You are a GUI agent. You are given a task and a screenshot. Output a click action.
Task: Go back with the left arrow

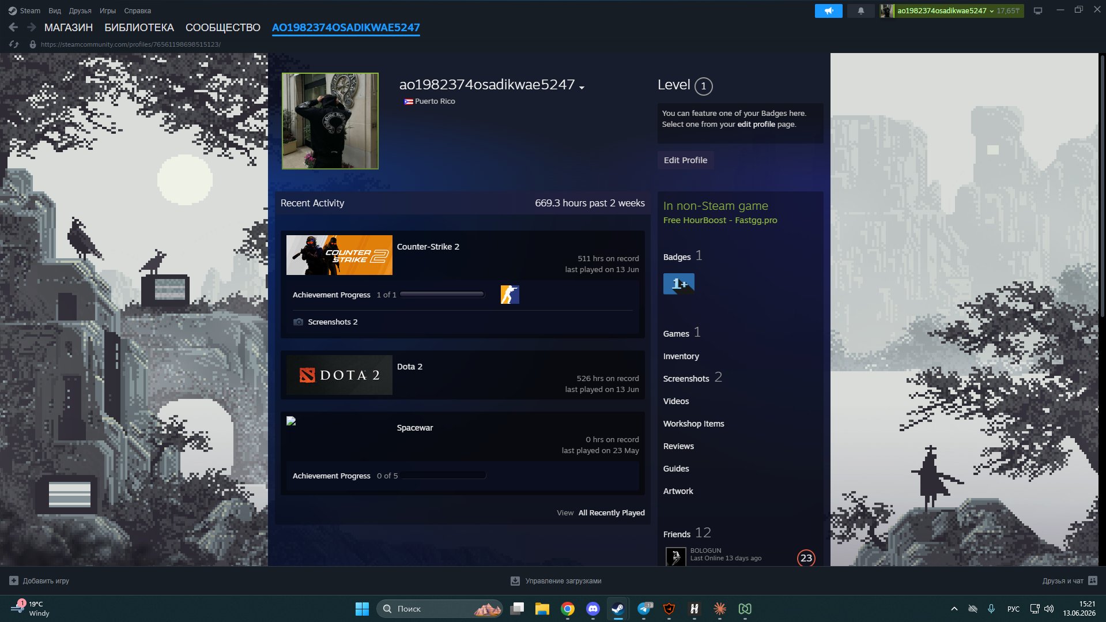click(13, 27)
